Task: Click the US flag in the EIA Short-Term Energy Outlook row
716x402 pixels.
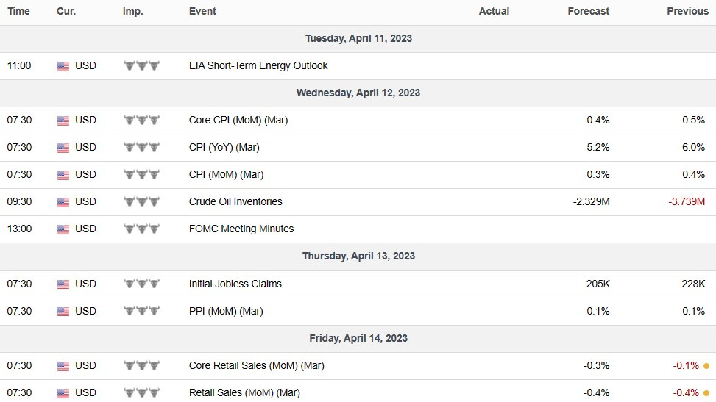Action: [63, 66]
